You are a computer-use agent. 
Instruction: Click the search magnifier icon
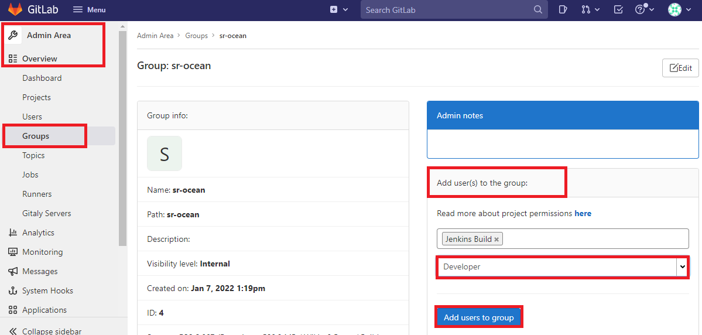[537, 9]
